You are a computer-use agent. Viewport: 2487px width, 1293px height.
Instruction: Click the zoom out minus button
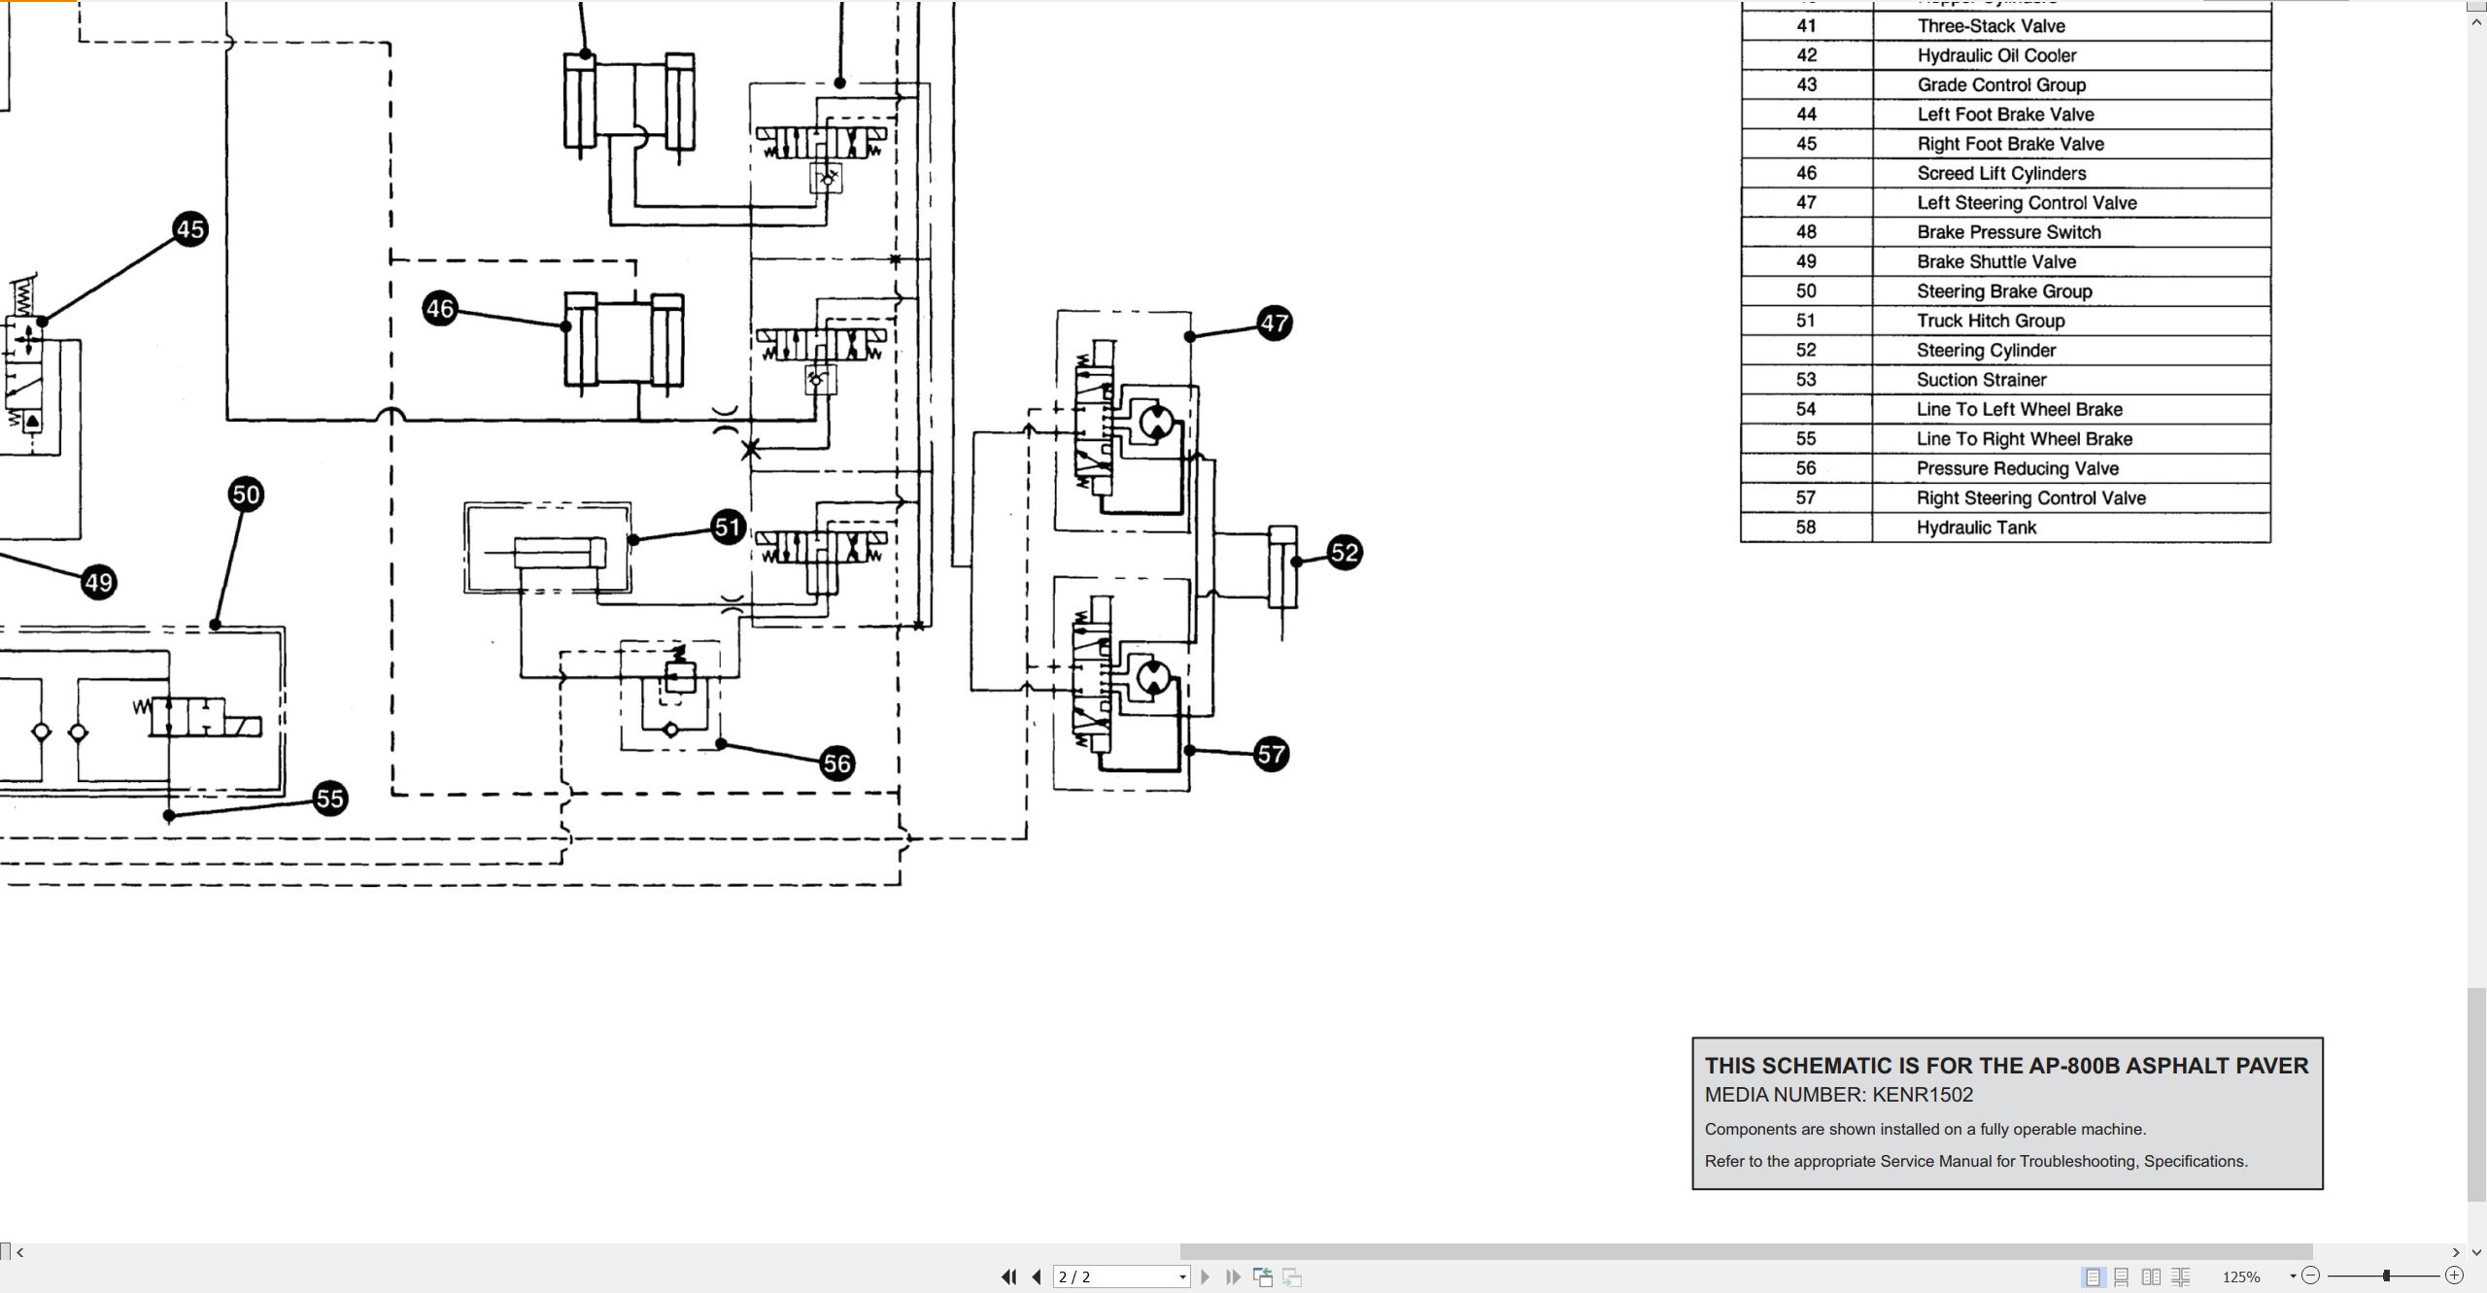[2311, 1276]
